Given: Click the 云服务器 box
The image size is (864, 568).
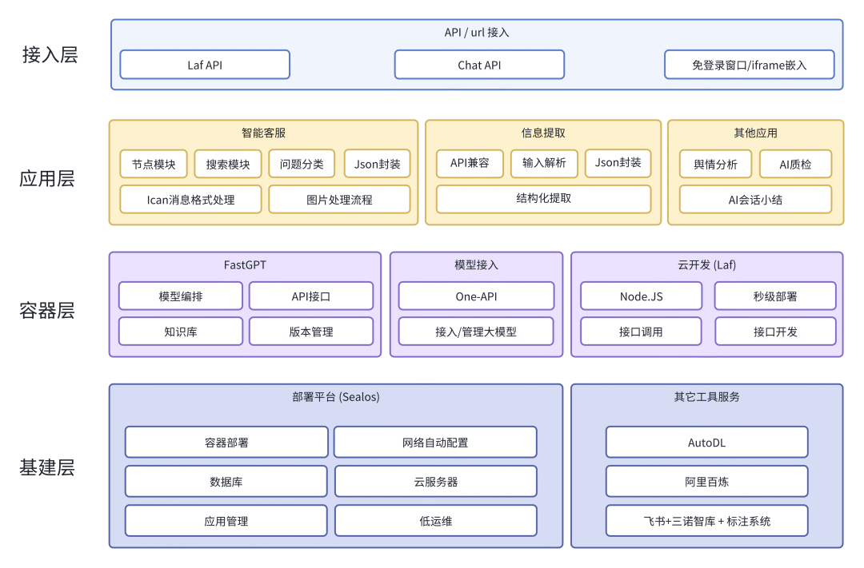Looking at the screenshot, I should click(x=436, y=482).
